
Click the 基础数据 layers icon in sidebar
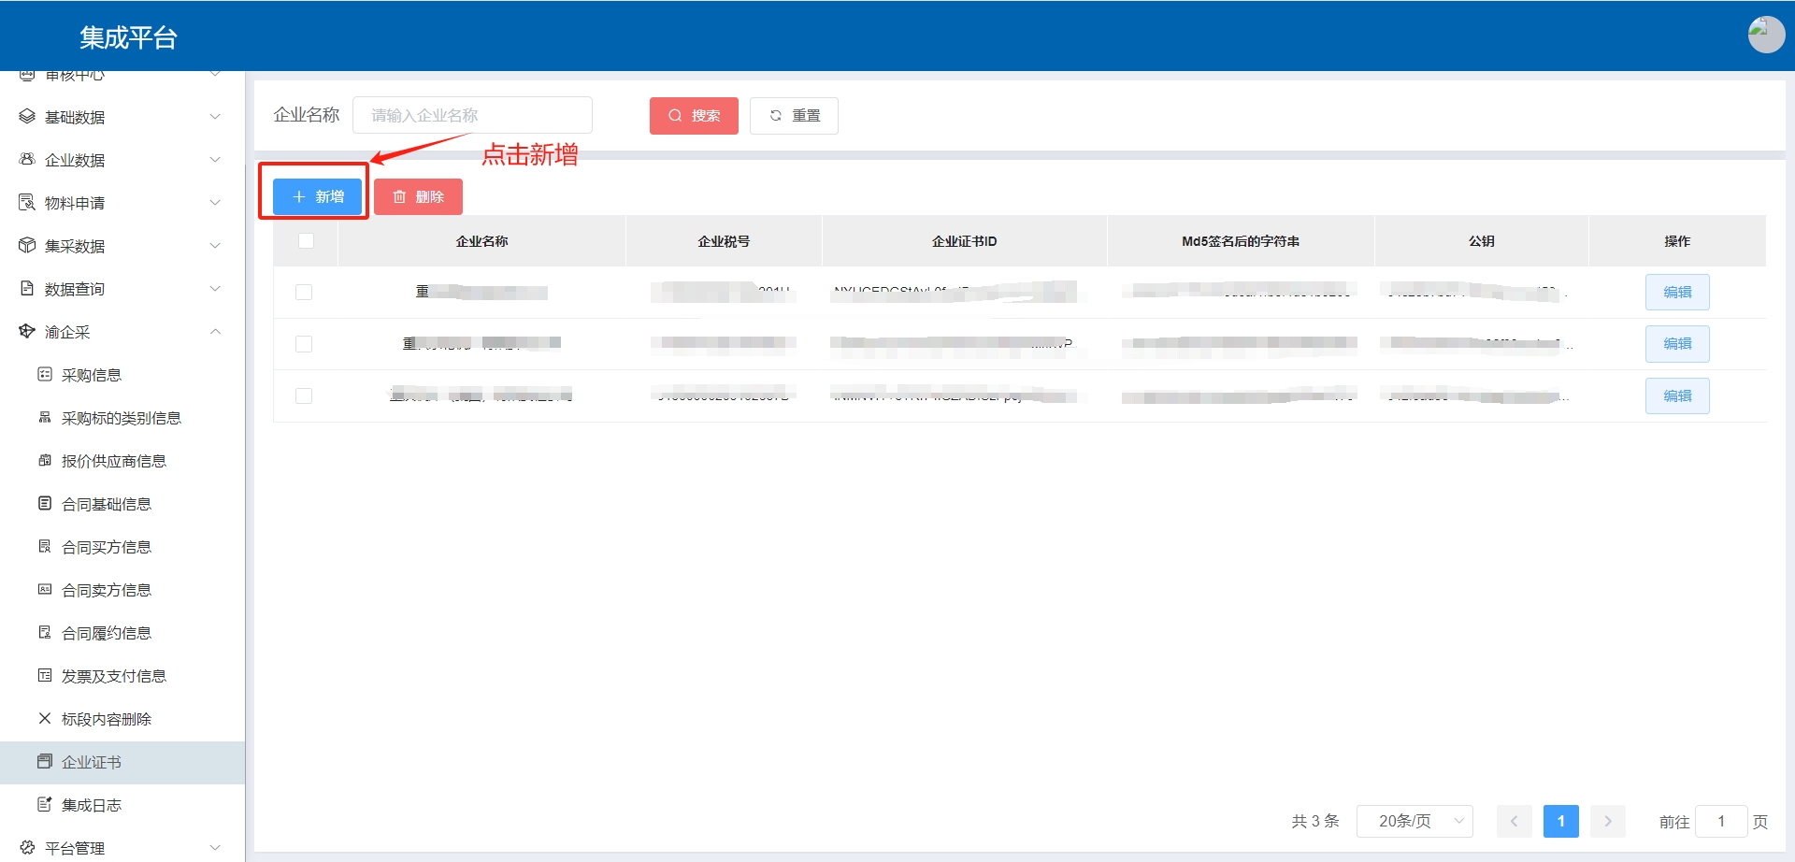[27, 117]
